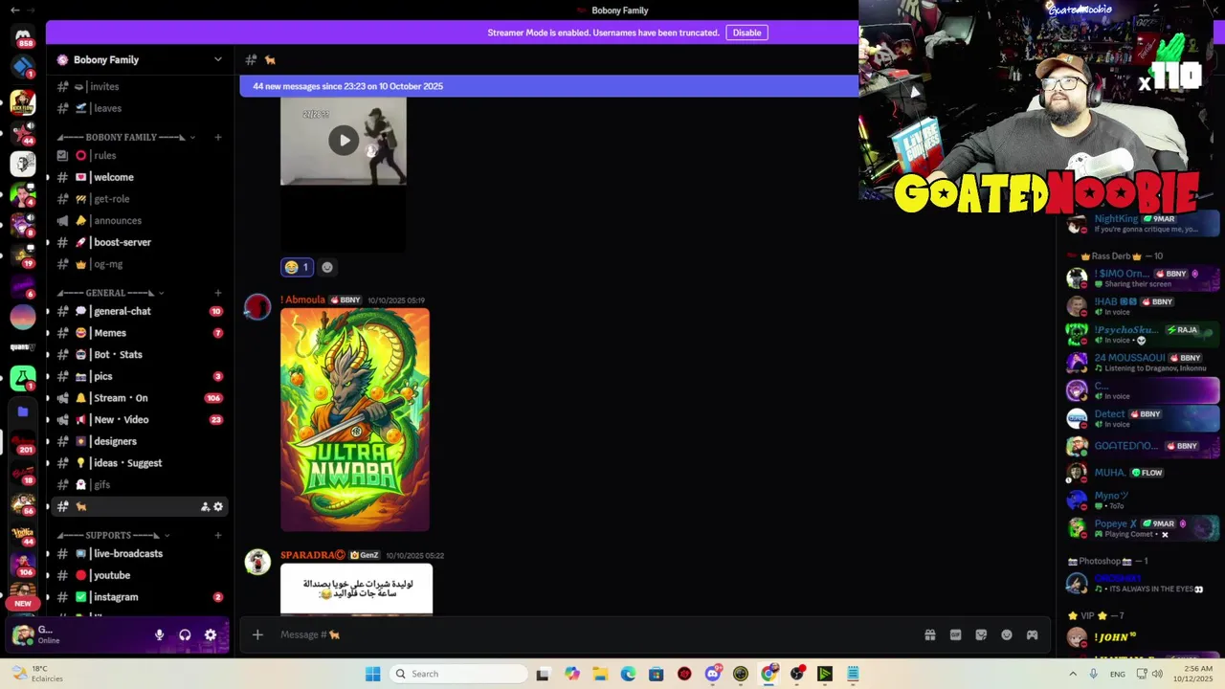Open the Stream • On channel
This screenshot has height=689, width=1225.
click(x=140, y=398)
